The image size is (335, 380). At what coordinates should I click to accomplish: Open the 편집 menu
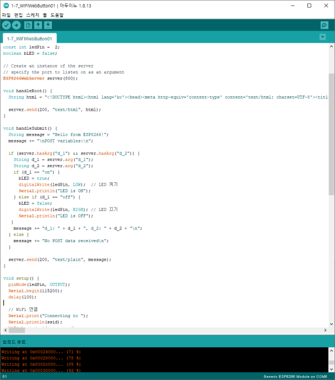18,15
